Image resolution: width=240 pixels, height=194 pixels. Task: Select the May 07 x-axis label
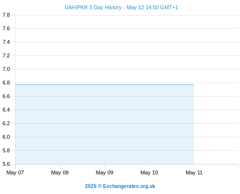[x=15, y=173]
